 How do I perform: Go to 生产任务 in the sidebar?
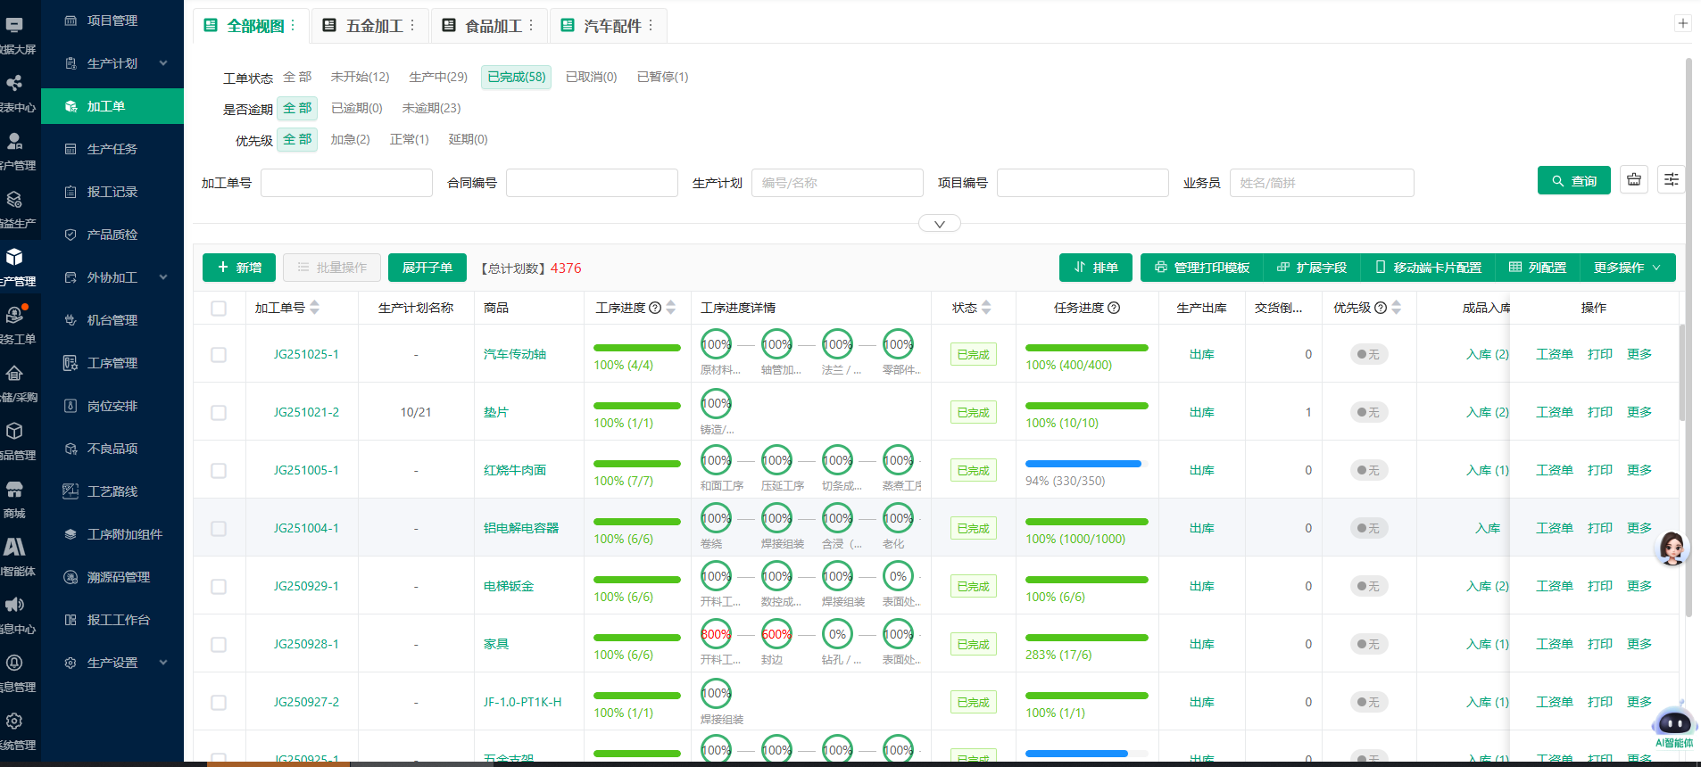coord(112,149)
